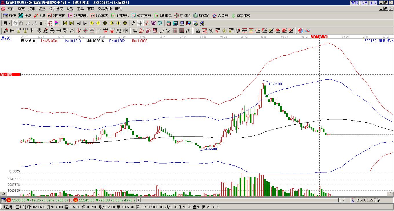The width and height of the screenshot is (394, 211).
Task: Jump to the last bar
Action: 72,23
